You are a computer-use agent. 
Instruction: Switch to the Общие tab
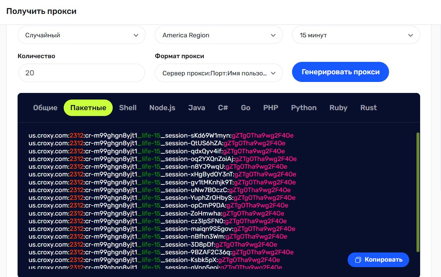coord(45,108)
